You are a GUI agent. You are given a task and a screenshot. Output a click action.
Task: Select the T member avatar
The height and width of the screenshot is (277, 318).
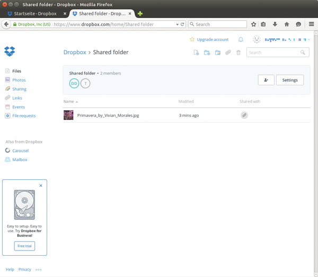pyautogui.click(x=85, y=83)
